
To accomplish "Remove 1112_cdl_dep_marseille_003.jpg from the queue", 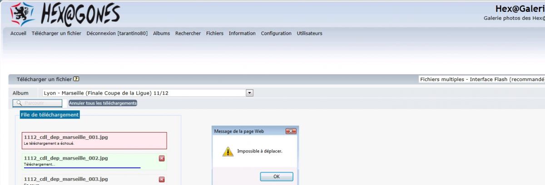I will click(x=162, y=180).
